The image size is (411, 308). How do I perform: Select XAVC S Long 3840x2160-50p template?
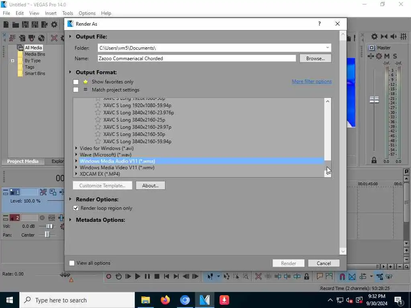(x=134, y=134)
